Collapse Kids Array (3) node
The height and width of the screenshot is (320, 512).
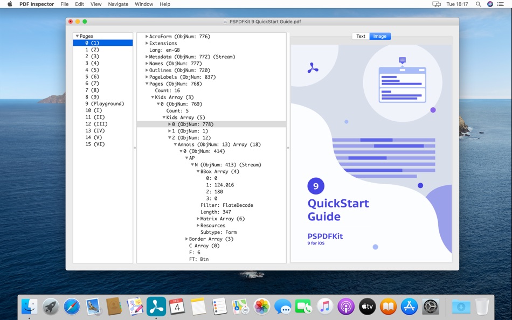153,97
